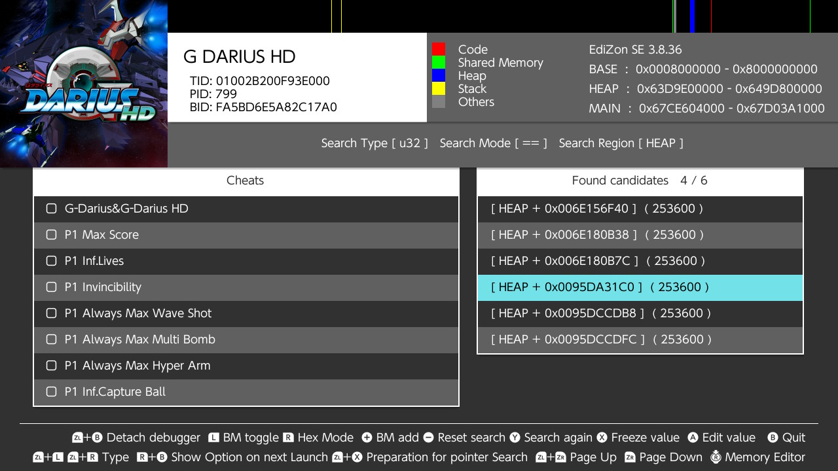Screen dimensions: 838x471
Task: Tick the P1 Invincibility cheat checkbox
Action: tap(52, 287)
